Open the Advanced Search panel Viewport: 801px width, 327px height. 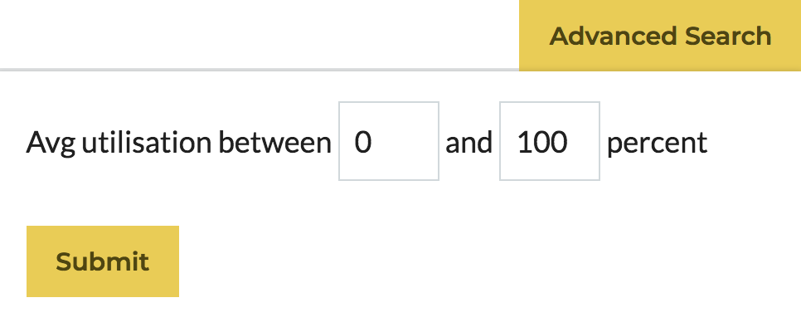point(660,35)
